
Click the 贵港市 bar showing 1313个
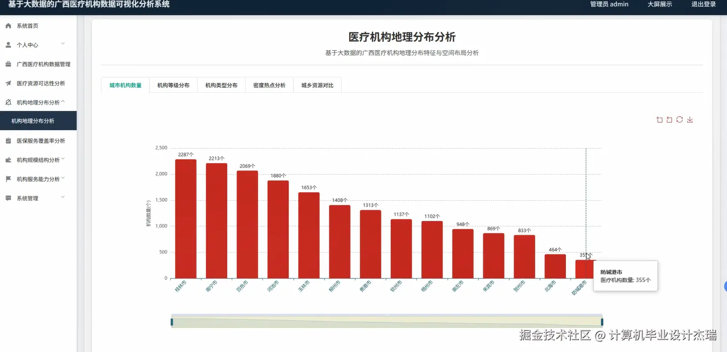[370, 244]
